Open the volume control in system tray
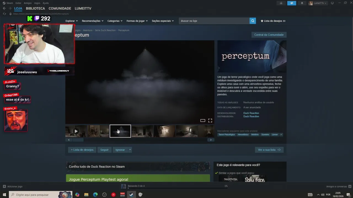The width and height of the screenshot is (353, 198). click(323, 195)
